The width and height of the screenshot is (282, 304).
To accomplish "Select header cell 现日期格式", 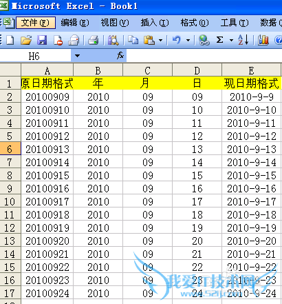I will click(252, 83).
